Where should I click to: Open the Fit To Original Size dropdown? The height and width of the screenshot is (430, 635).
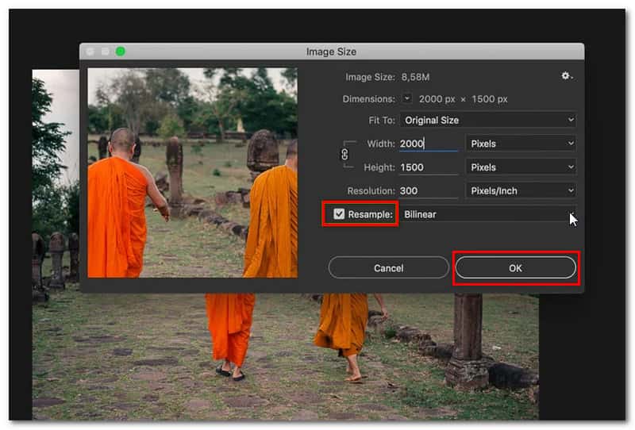click(x=488, y=121)
